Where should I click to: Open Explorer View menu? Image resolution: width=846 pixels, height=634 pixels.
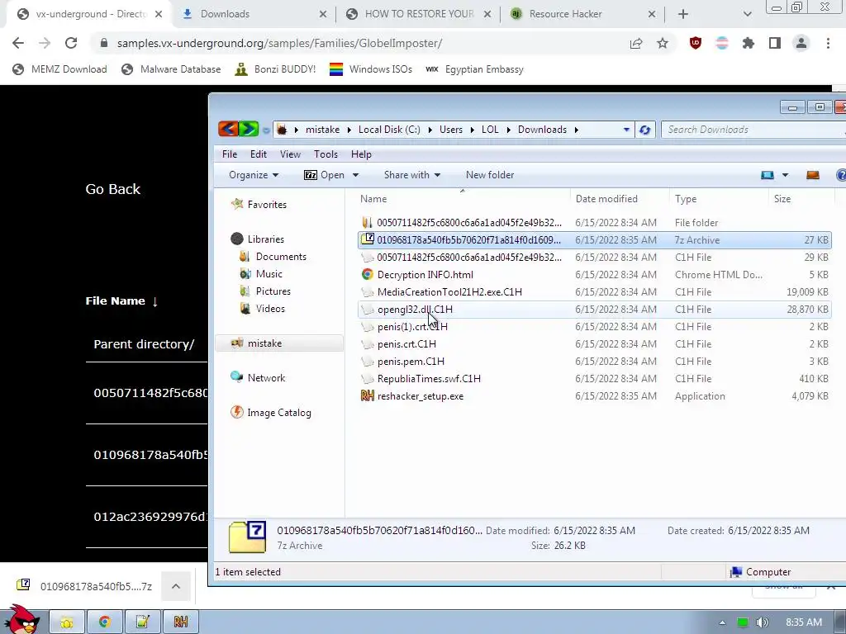tap(290, 154)
